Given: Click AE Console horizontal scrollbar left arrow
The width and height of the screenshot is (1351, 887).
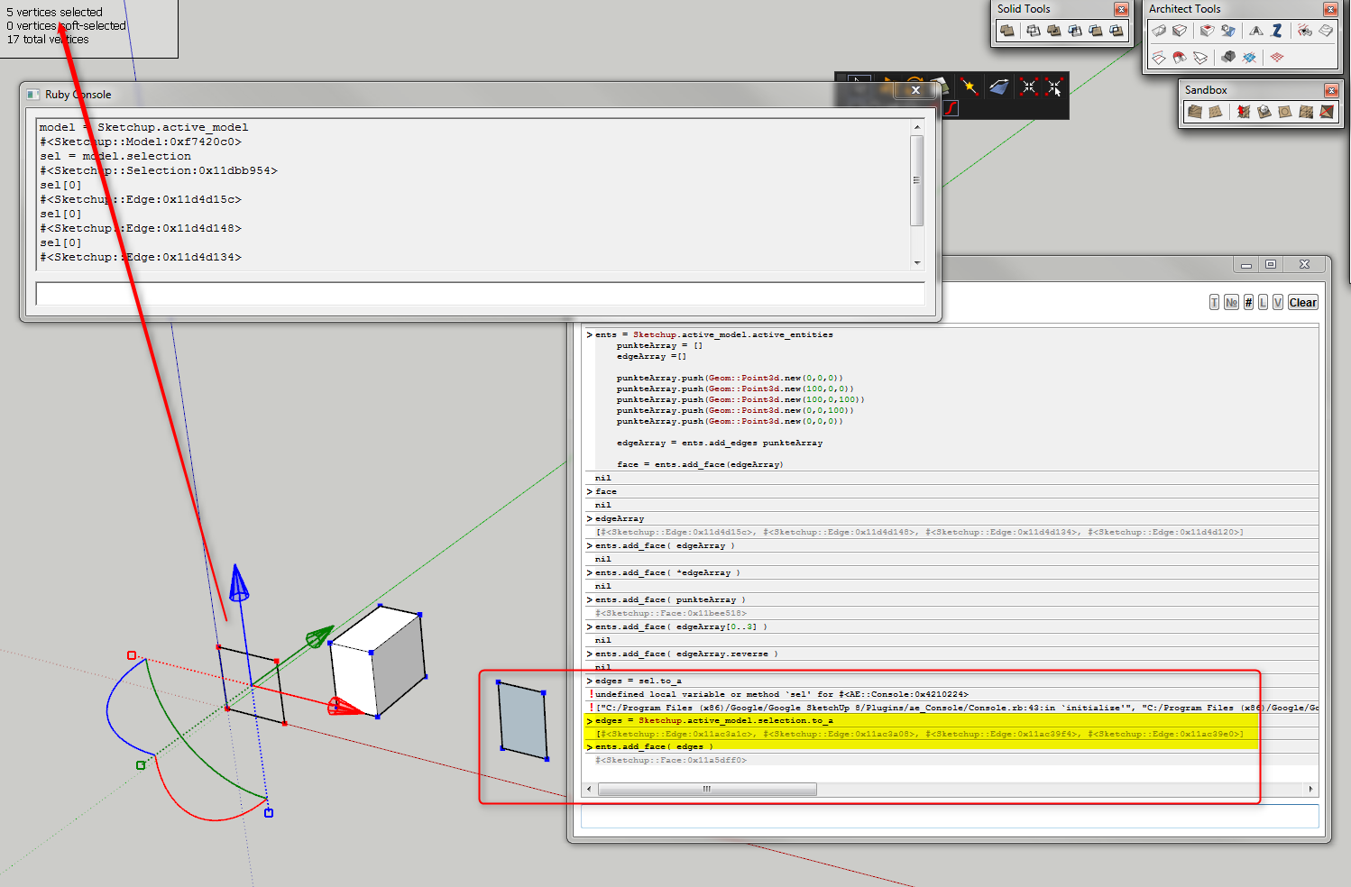Looking at the screenshot, I should [x=589, y=789].
